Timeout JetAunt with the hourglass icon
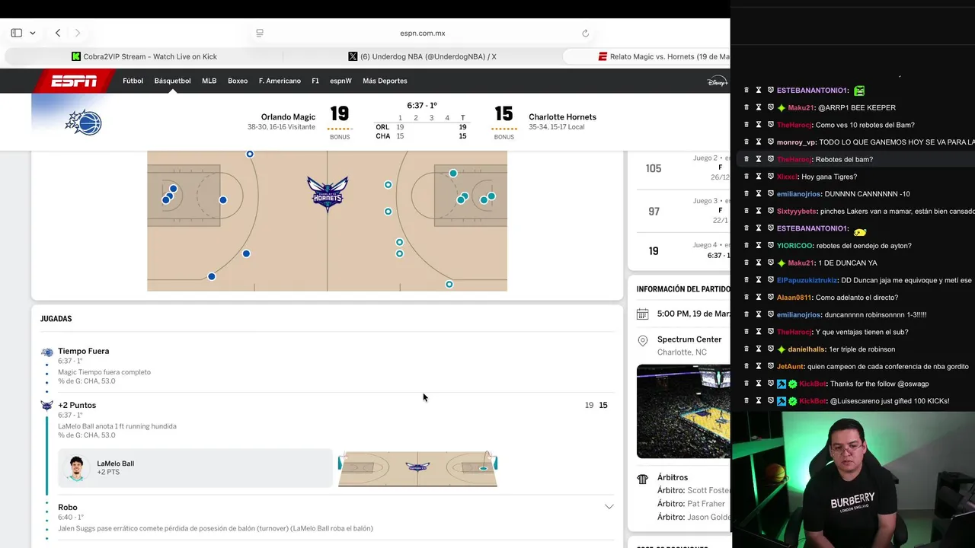The width and height of the screenshot is (975, 548). coord(759,366)
